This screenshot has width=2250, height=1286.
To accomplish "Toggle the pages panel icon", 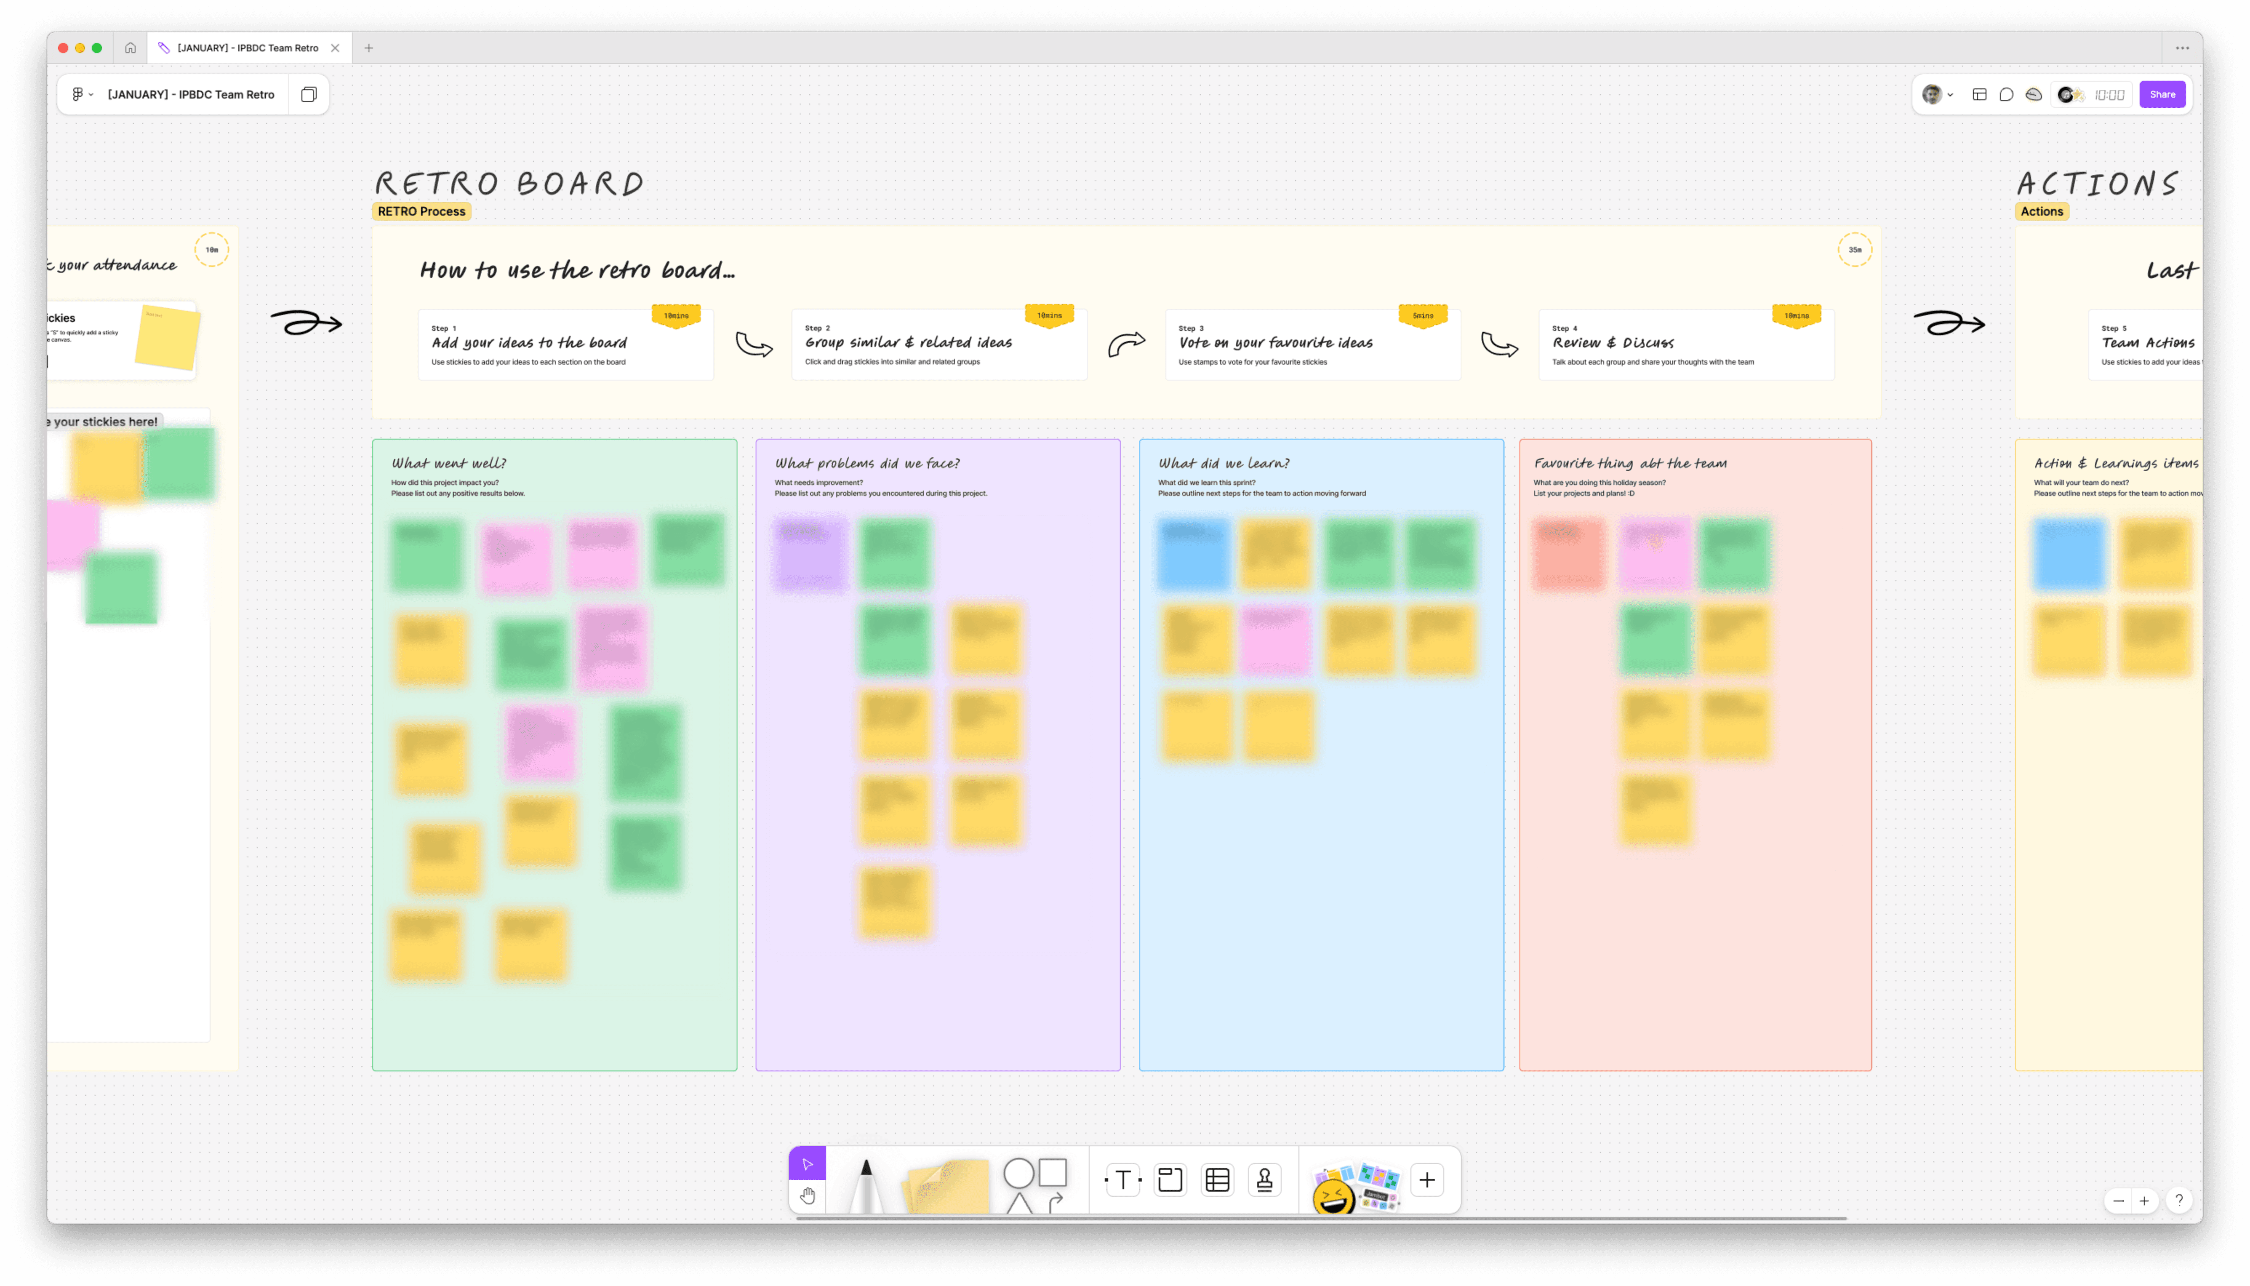I will point(308,94).
